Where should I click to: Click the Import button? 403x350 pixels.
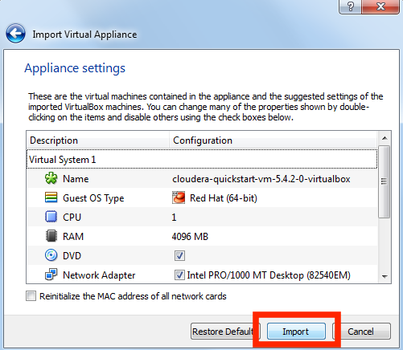[x=296, y=332]
